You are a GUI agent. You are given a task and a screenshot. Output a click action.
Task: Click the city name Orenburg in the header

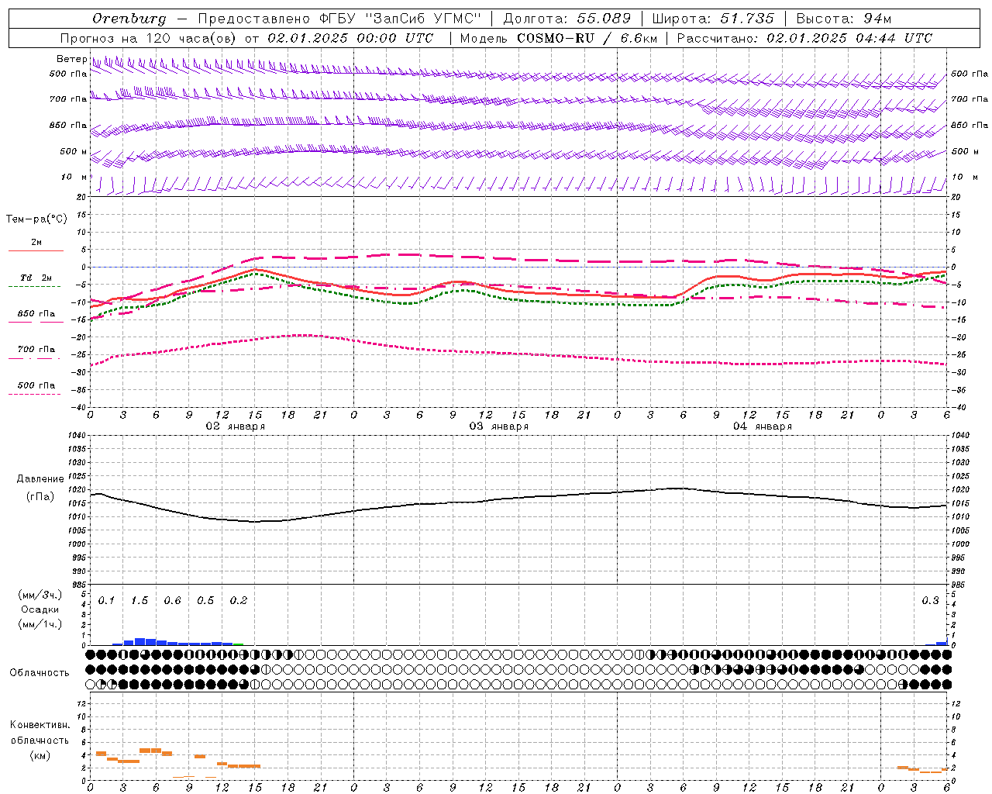(x=129, y=19)
